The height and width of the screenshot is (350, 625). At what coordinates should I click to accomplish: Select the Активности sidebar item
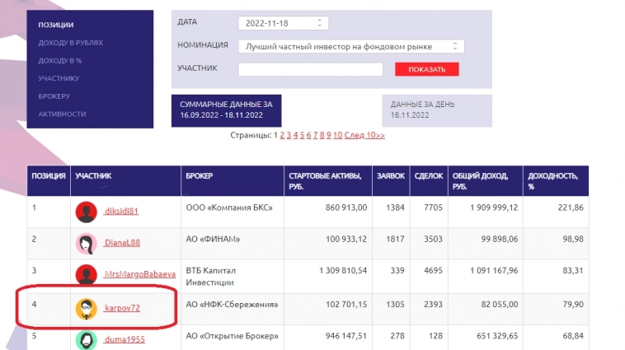[62, 114]
